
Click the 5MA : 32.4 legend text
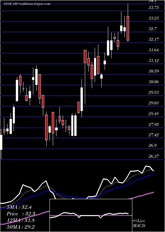click(20, 207)
